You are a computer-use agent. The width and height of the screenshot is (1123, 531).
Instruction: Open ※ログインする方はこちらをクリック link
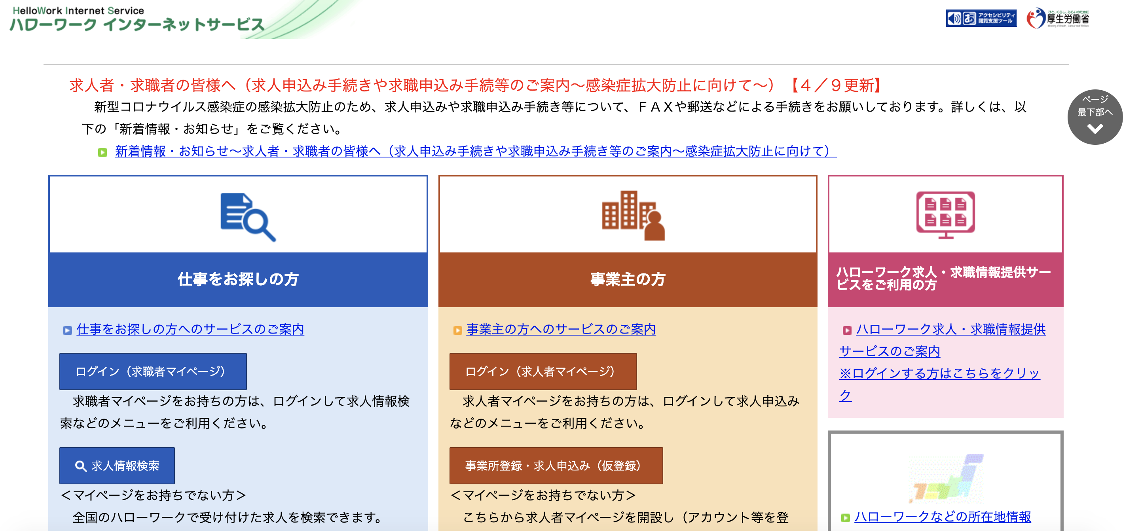point(939,384)
